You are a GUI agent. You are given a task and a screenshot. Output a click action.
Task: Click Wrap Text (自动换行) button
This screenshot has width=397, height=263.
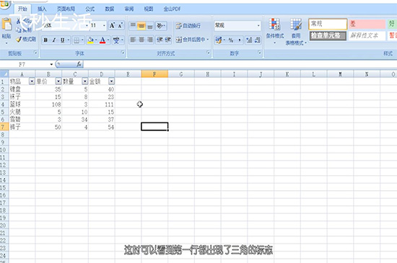[x=188, y=25]
